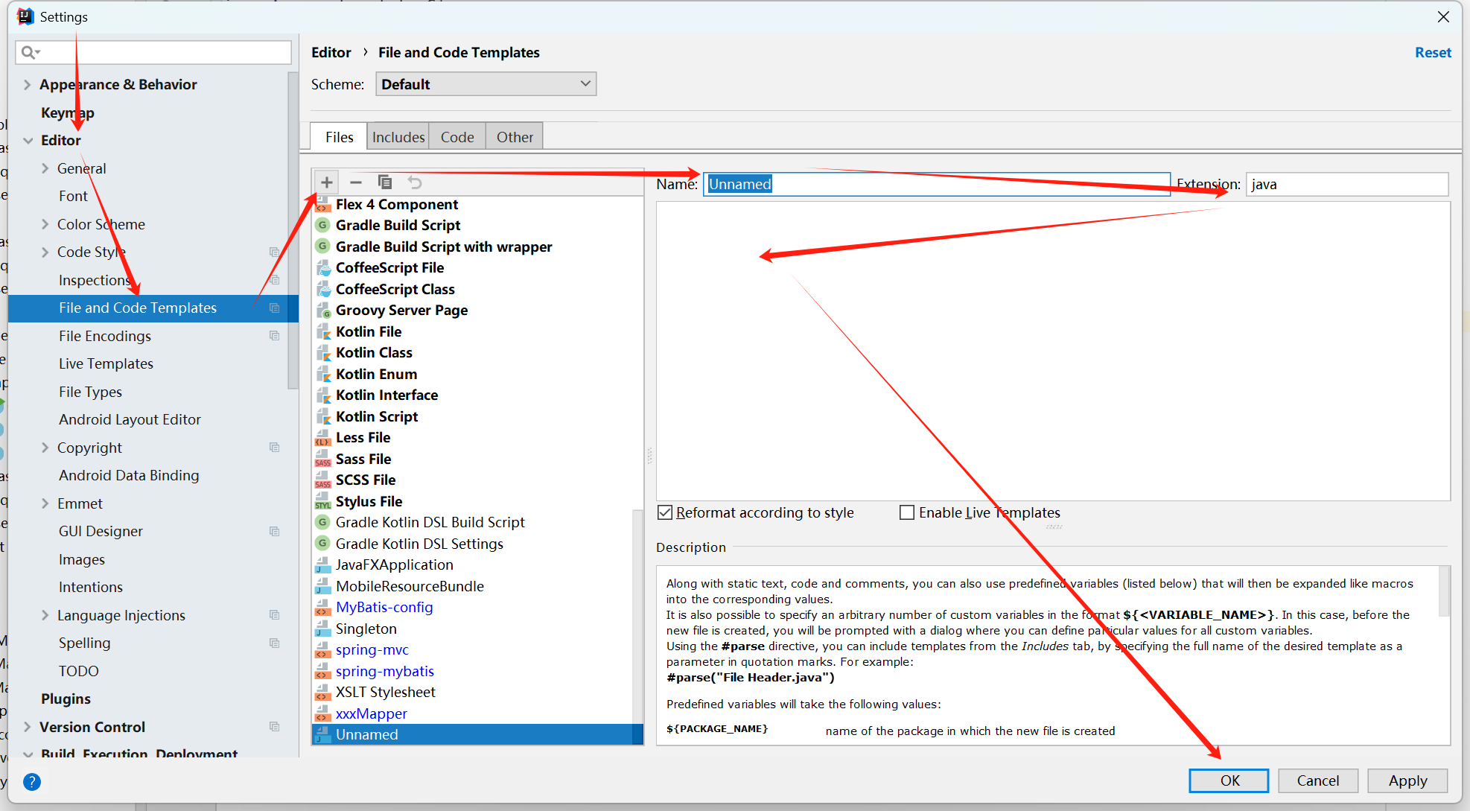Screen dimensions: 1470x811
Task: Uncheck Reformat according to style
Action: coord(665,512)
